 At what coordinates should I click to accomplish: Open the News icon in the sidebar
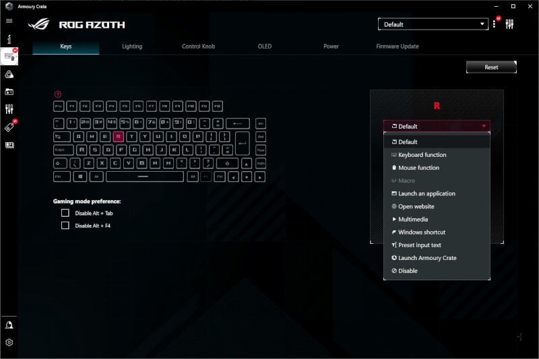[x=9, y=145]
